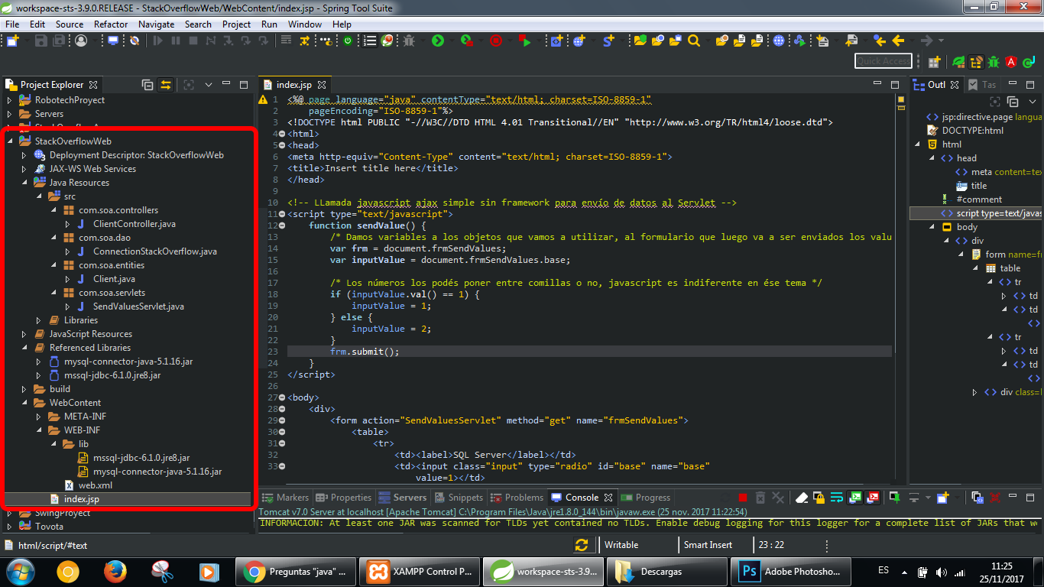Switch to the Progress tab
The width and height of the screenshot is (1044, 587).
(645, 498)
